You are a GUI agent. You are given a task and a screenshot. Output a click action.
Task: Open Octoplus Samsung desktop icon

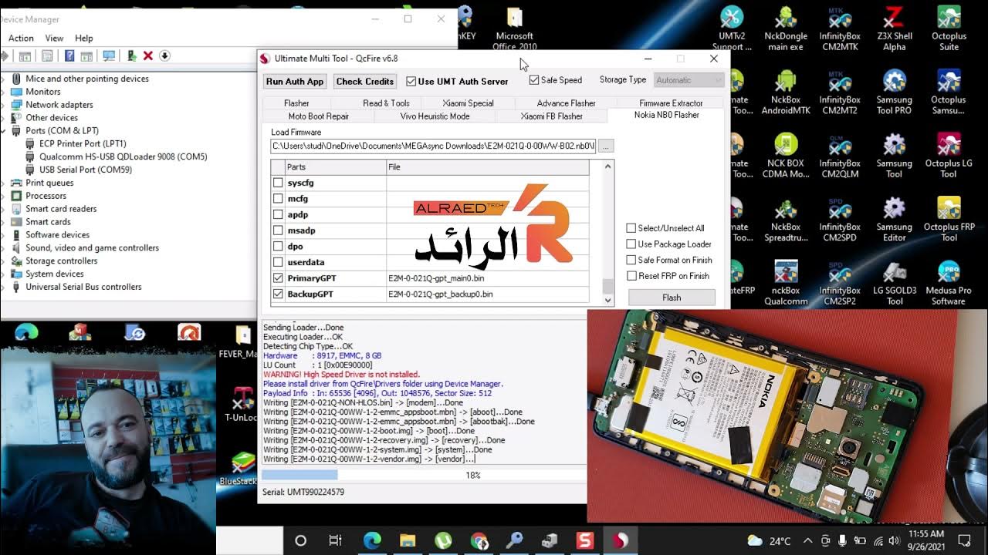[x=949, y=92]
